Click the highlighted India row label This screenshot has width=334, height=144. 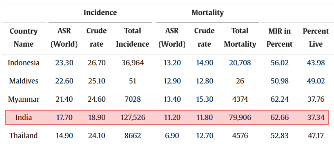coord(24,117)
